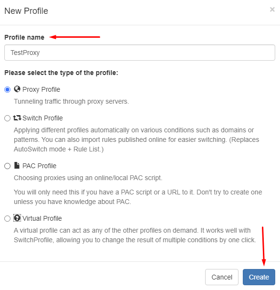Image resolution: width=280 pixels, height=290 pixels.
Task: Choose the Switch Profile radio option
Action: click(7, 118)
